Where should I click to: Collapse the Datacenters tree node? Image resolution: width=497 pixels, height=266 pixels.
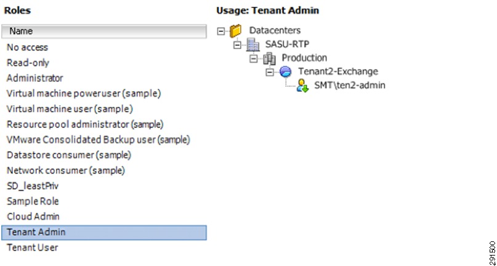(221, 30)
